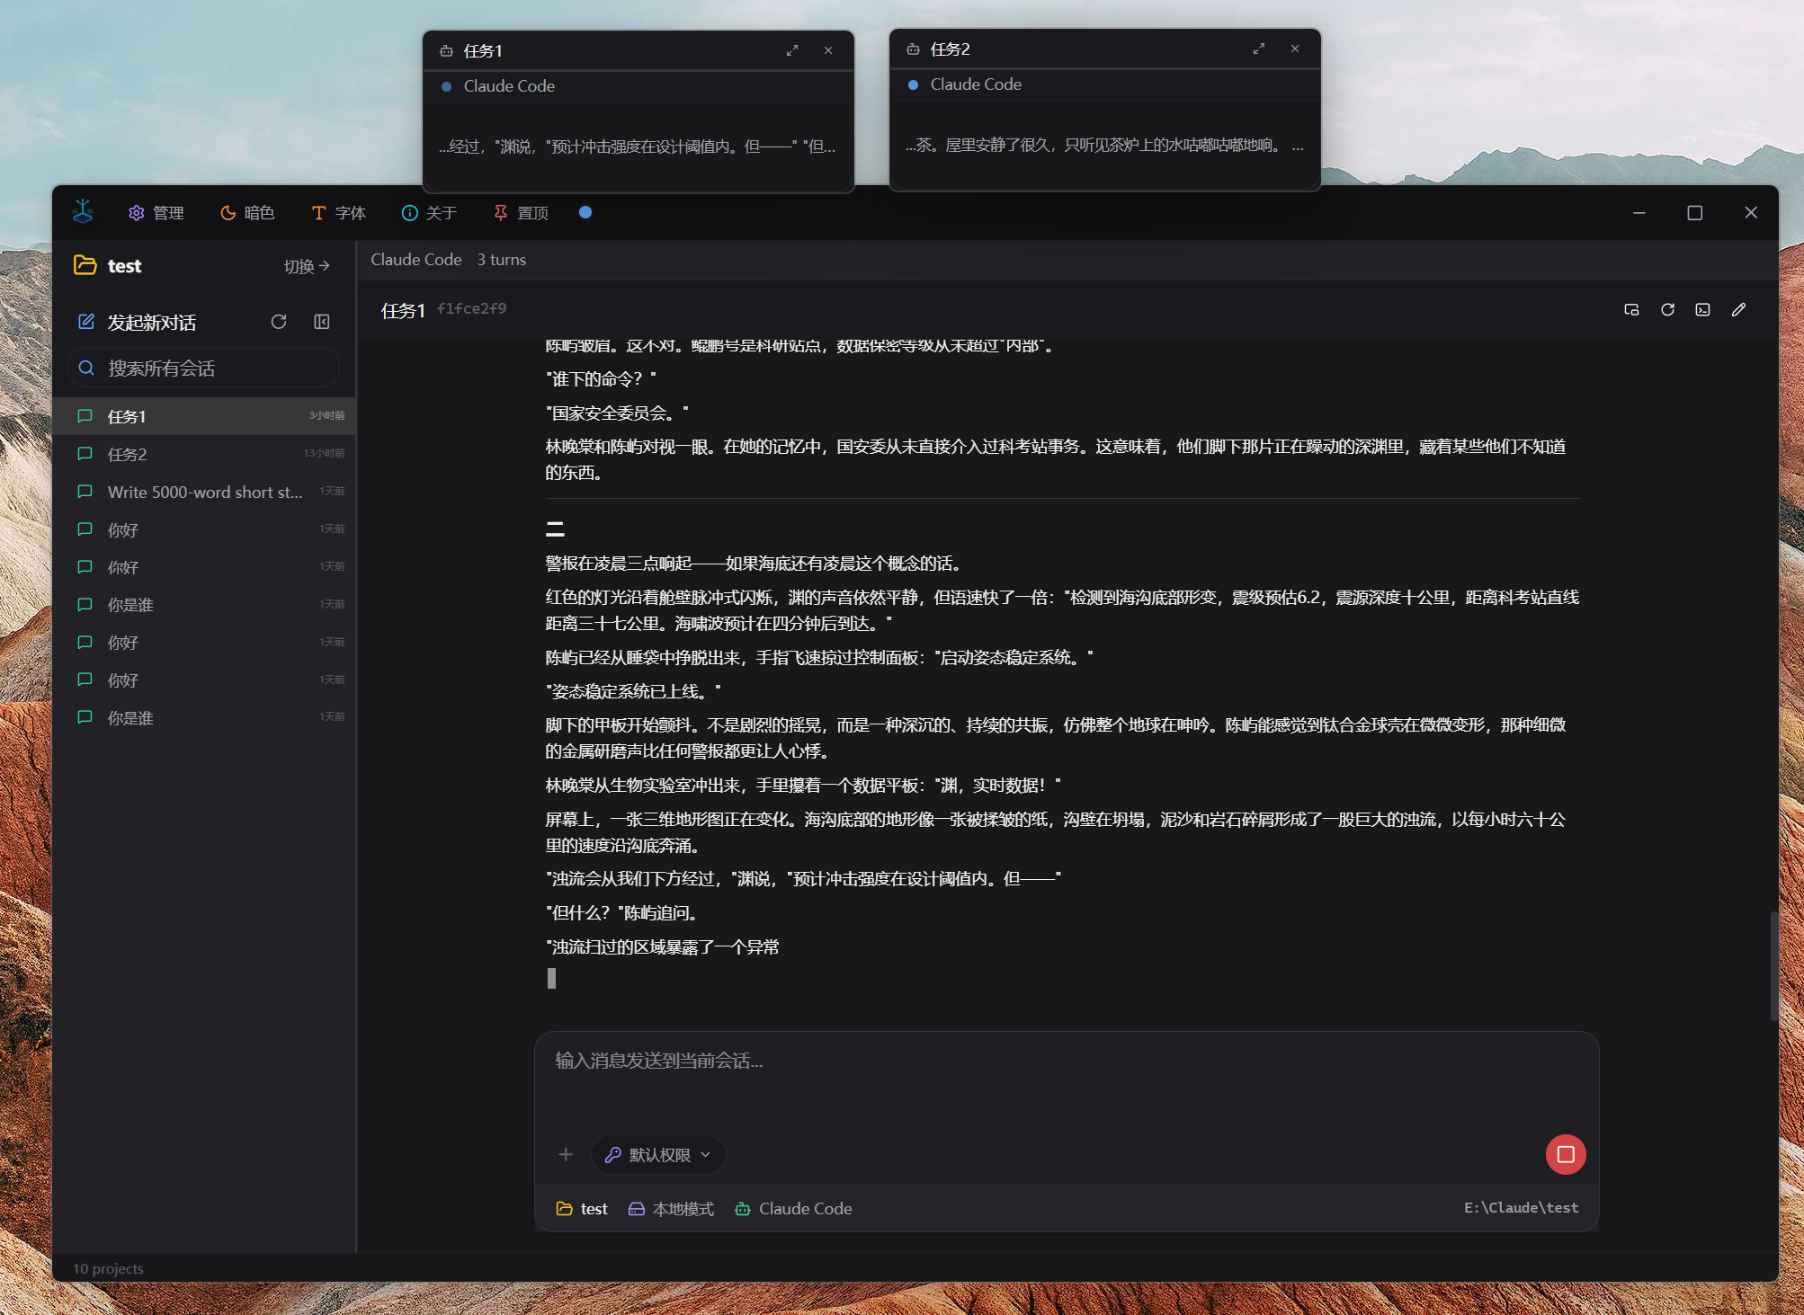Close the 任务1 floating window
The width and height of the screenshot is (1804, 1315).
pos(828,50)
